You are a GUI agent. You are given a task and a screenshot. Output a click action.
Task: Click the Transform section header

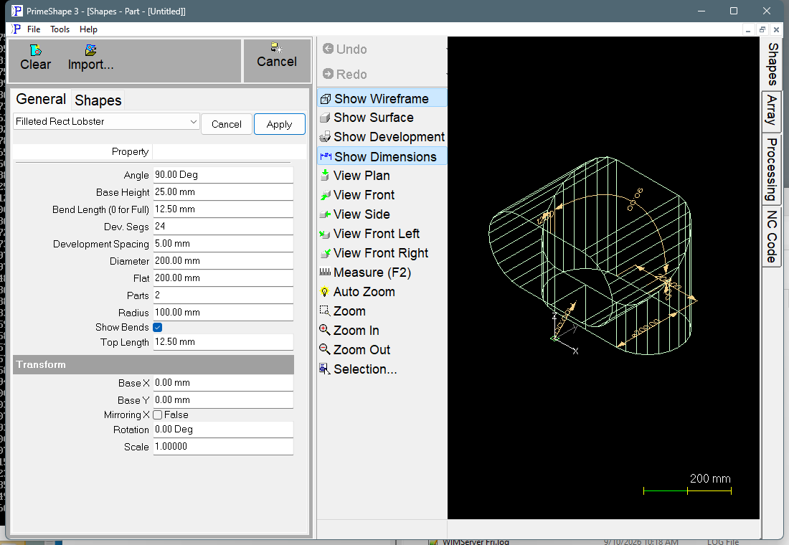[153, 364]
